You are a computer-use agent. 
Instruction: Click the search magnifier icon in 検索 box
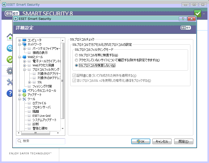[x=19, y=141]
